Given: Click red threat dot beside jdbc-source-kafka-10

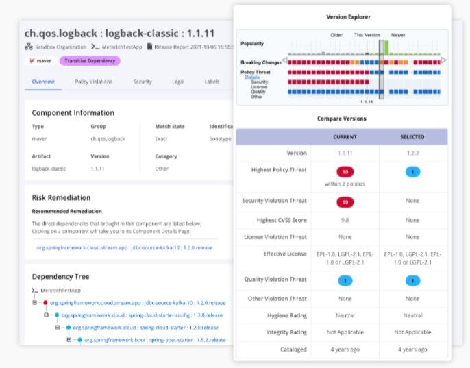Looking at the screenshot, I should click(45, 302).
